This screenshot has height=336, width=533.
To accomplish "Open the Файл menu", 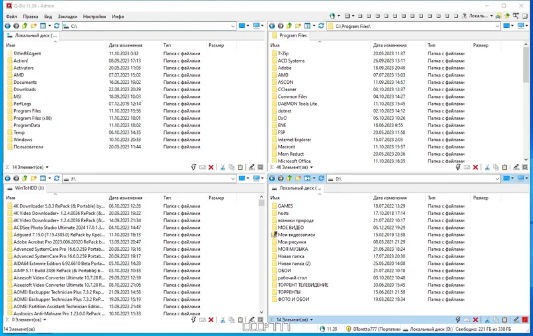I will (11, 16).
